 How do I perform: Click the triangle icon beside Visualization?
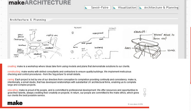pyautogui.click(x=114, y=8)
